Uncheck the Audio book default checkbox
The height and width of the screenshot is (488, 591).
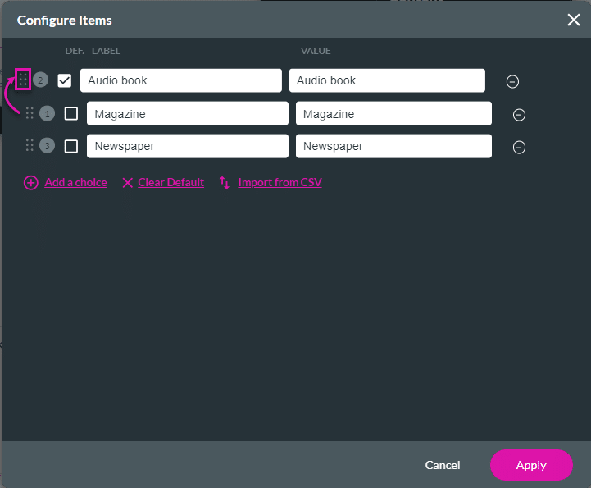65,80
